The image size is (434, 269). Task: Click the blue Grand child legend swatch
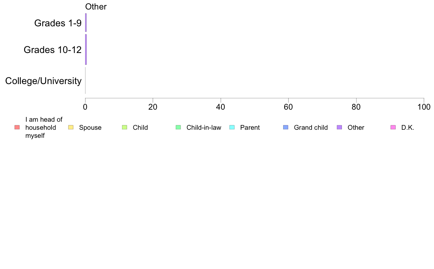tap(286, 128)
